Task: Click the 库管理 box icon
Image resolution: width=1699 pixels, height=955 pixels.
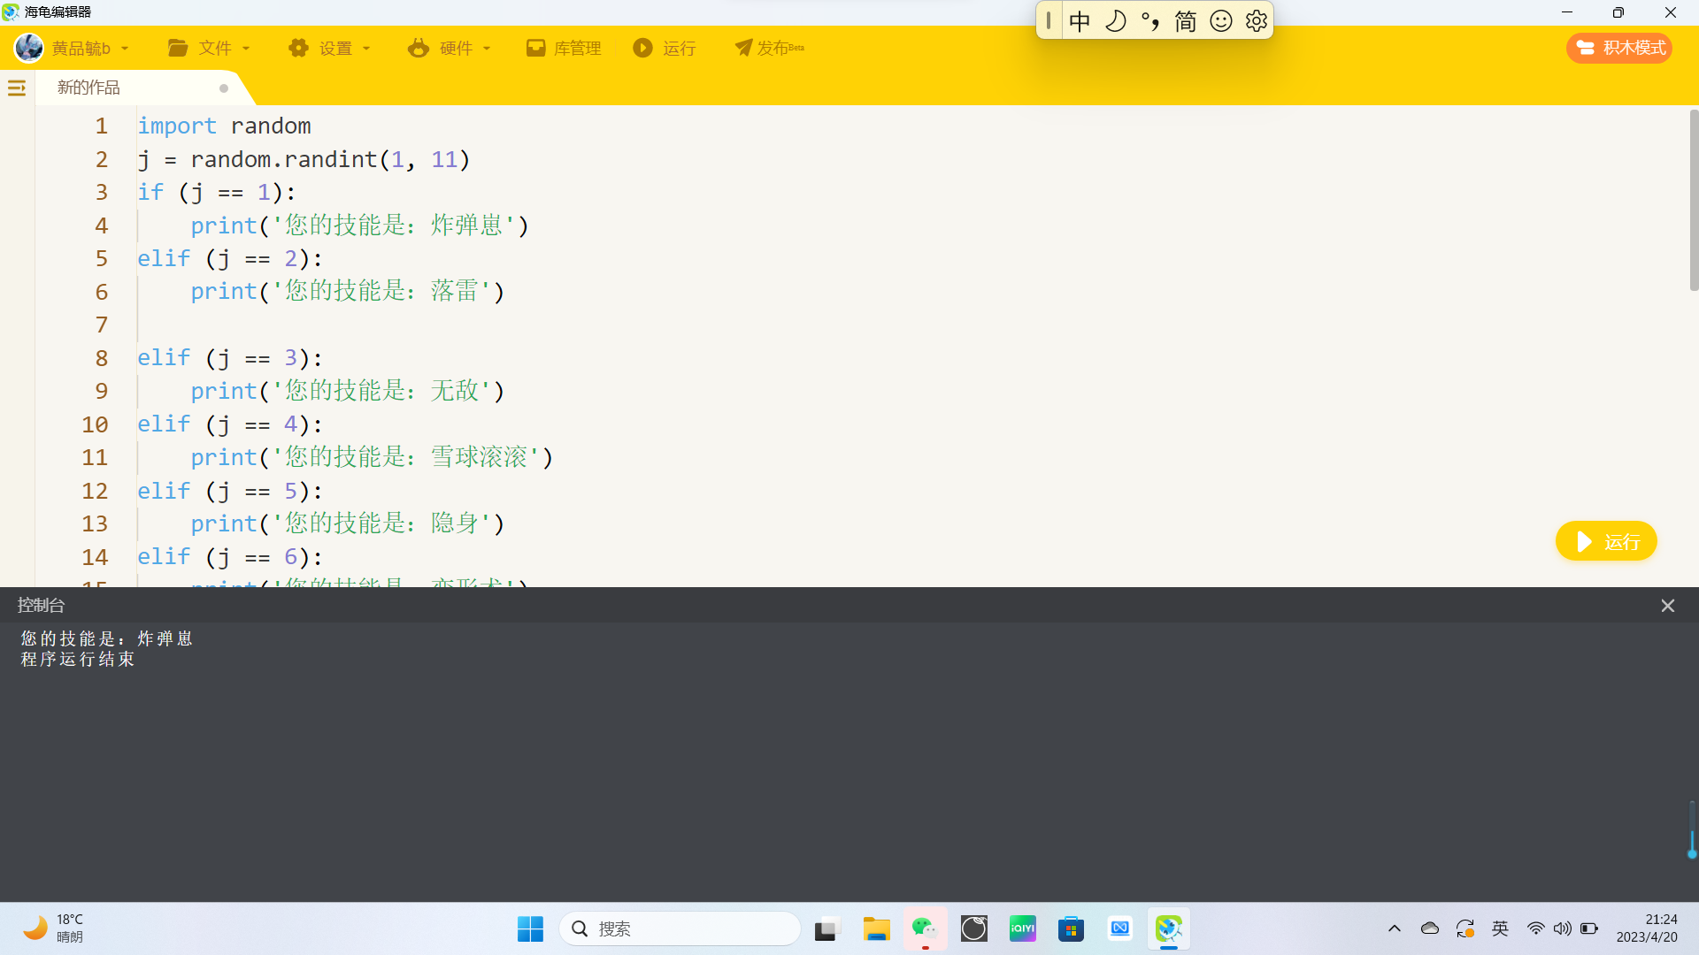Action: (535, 48)
